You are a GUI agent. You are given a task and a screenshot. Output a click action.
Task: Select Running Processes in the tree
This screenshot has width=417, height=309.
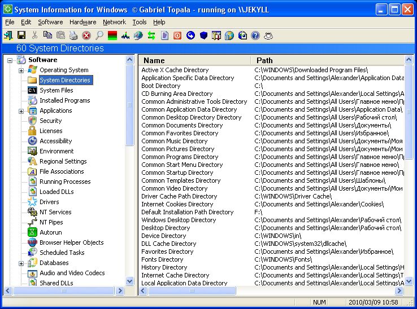click(64, 182)
